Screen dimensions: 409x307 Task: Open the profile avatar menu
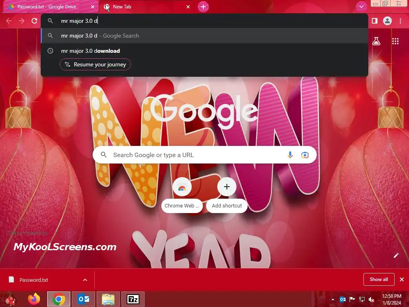pos(387,21)
